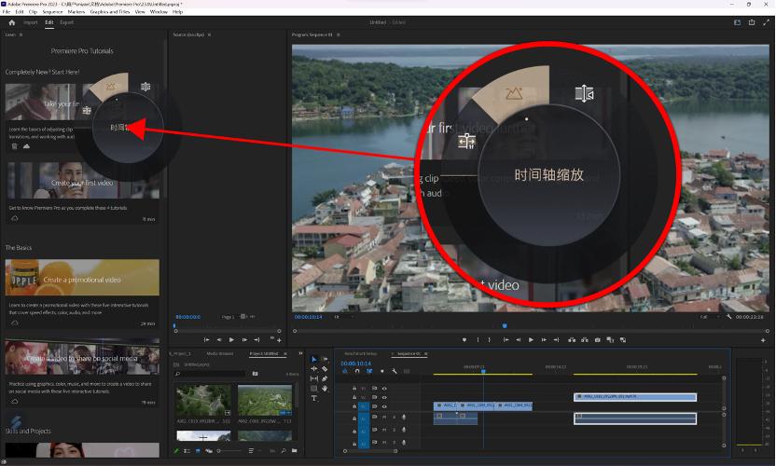Toggle the lock on track V1

[354, 406]
